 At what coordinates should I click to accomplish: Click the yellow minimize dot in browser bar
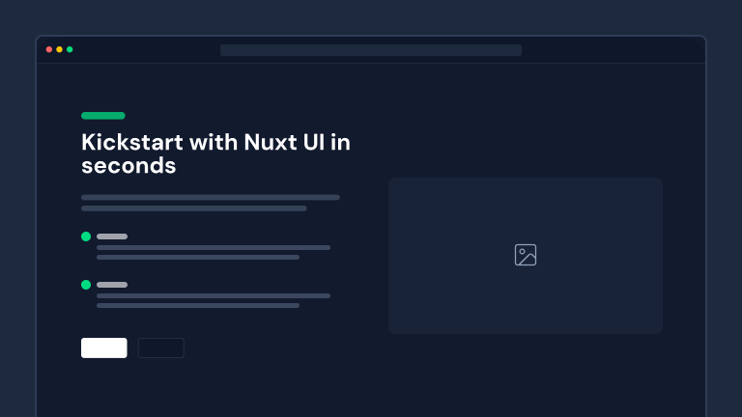pos(59,49)
